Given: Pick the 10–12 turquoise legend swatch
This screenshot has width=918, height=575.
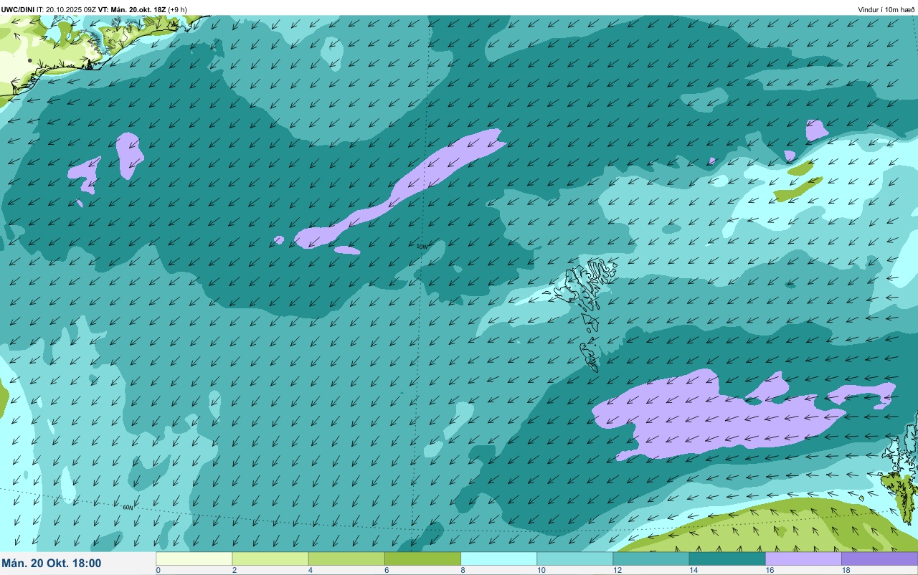Looking at the screenshot, I should 574,559.
